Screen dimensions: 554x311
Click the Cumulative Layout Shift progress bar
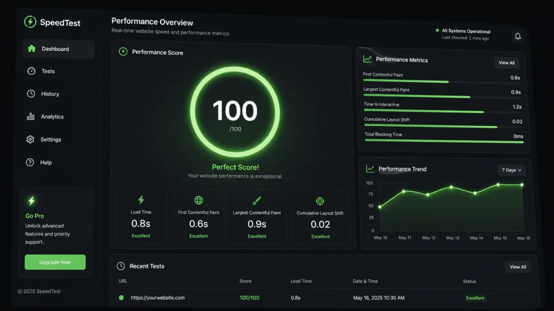(444, 126)
